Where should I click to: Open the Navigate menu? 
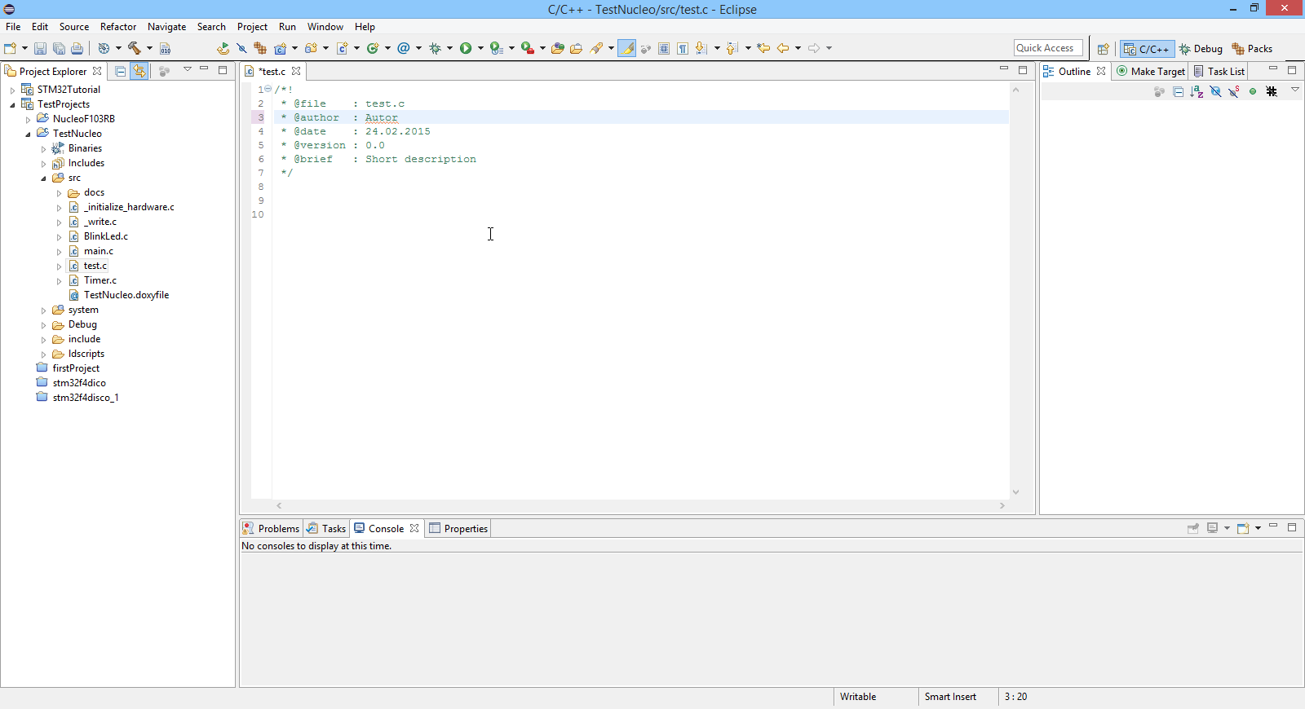(x=166, y=27)
